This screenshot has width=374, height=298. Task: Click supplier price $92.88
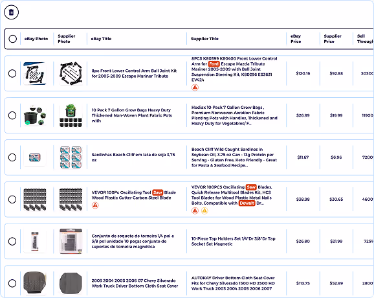(336, 73)
